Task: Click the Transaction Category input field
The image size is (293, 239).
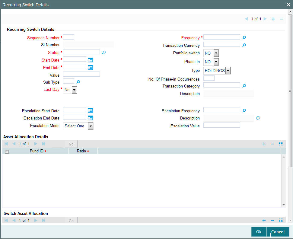Action: [222, 85]
